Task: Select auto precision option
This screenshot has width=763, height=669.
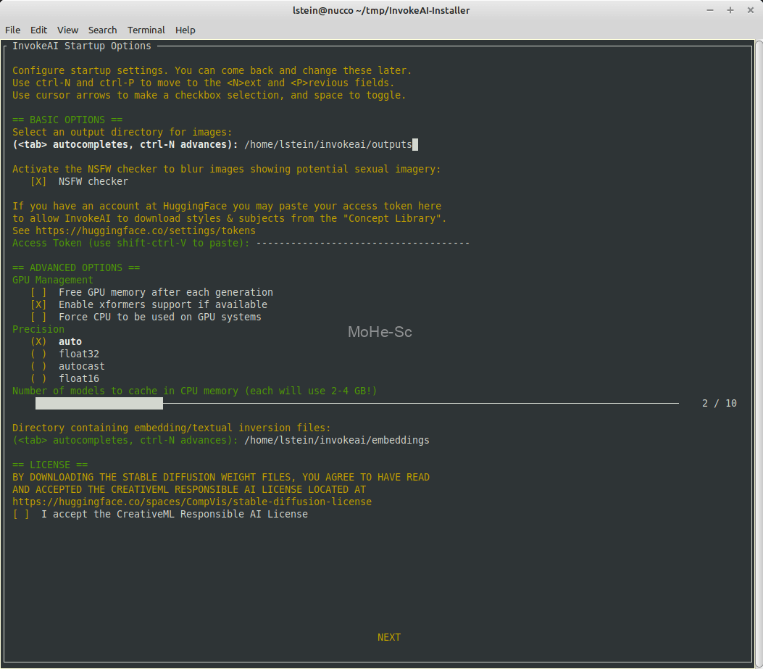Action: (x=38, y=341)
